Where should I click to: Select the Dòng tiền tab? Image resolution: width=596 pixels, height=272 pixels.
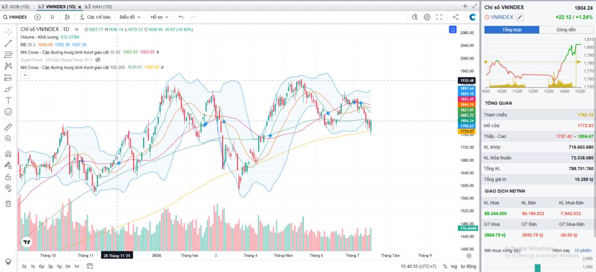point(566,30)
